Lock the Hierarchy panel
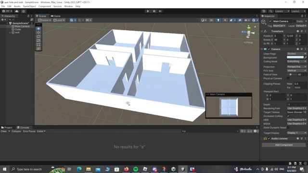Screen dimensions: 308x173 click(x=28, y=16)
